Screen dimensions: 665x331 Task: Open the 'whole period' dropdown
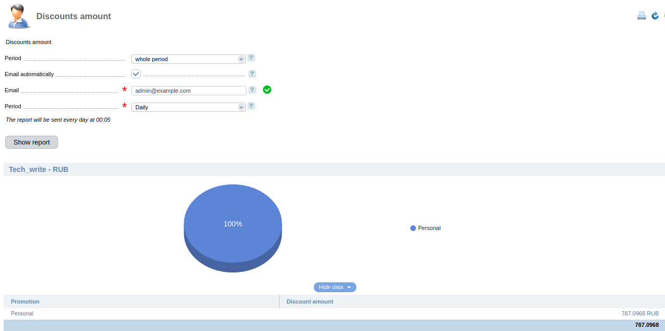tap(188, 59)
